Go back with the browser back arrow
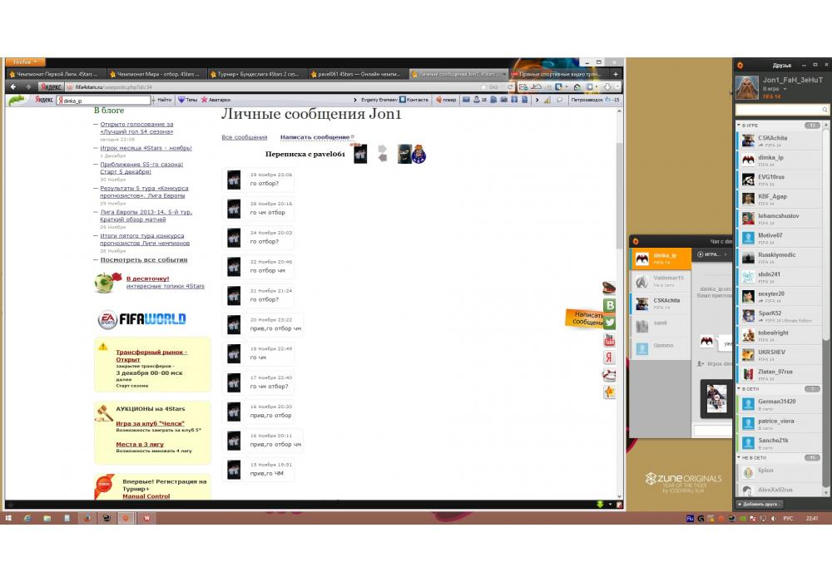This screenshot has height=582, width=832. [13, 87]
